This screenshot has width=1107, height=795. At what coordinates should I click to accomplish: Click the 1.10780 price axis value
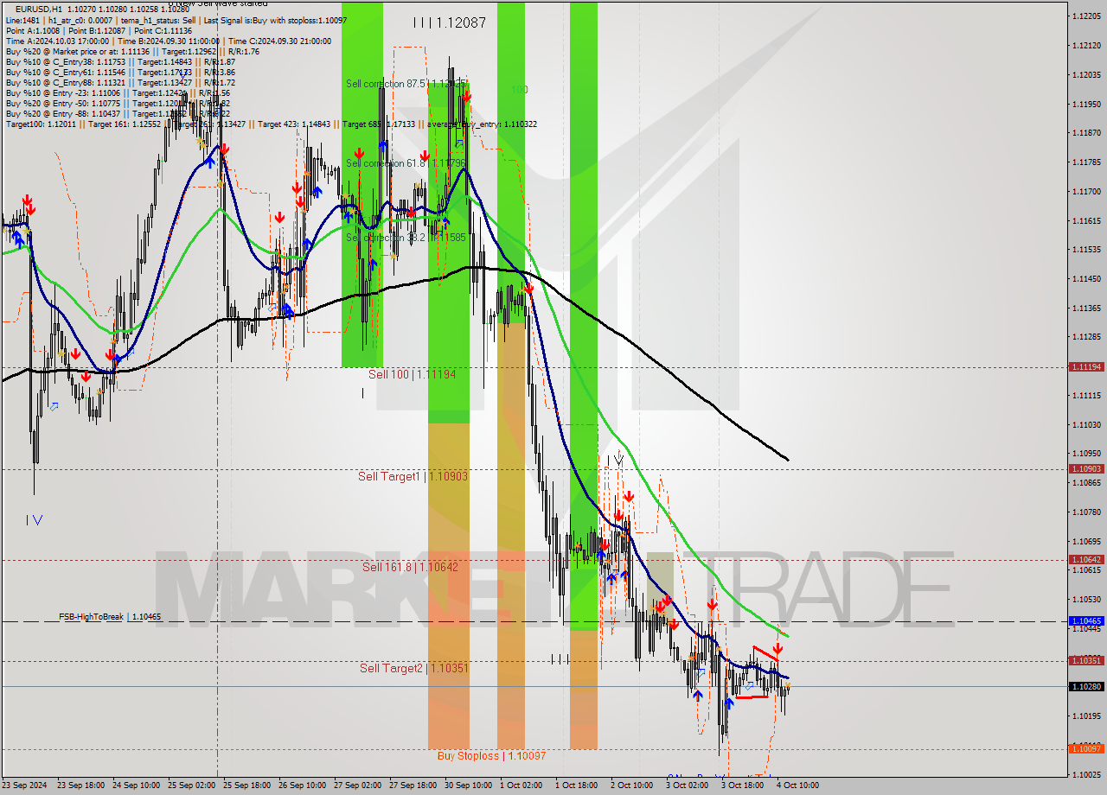[1086, 512]
